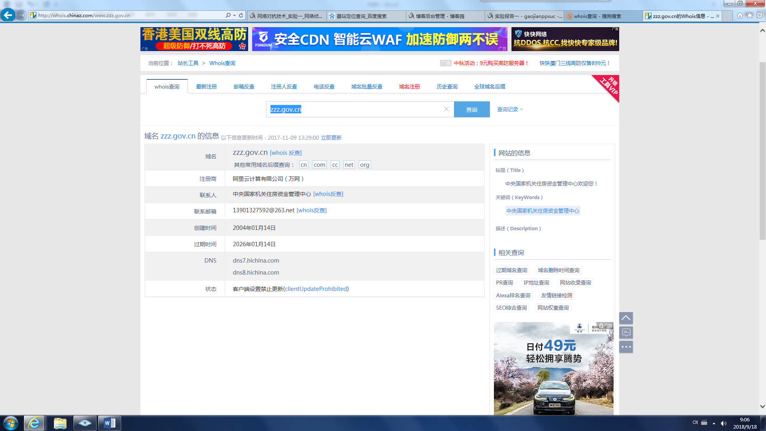
Task: Click whois反查 link beside contact name
Action: click(x=328, y=194)
